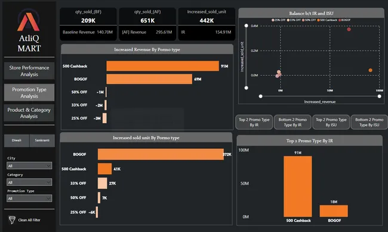The width and height of the screenshot is (388, 232).
Task: Click the 500 Cashback legend marker
Action: (x=319, y=20)
